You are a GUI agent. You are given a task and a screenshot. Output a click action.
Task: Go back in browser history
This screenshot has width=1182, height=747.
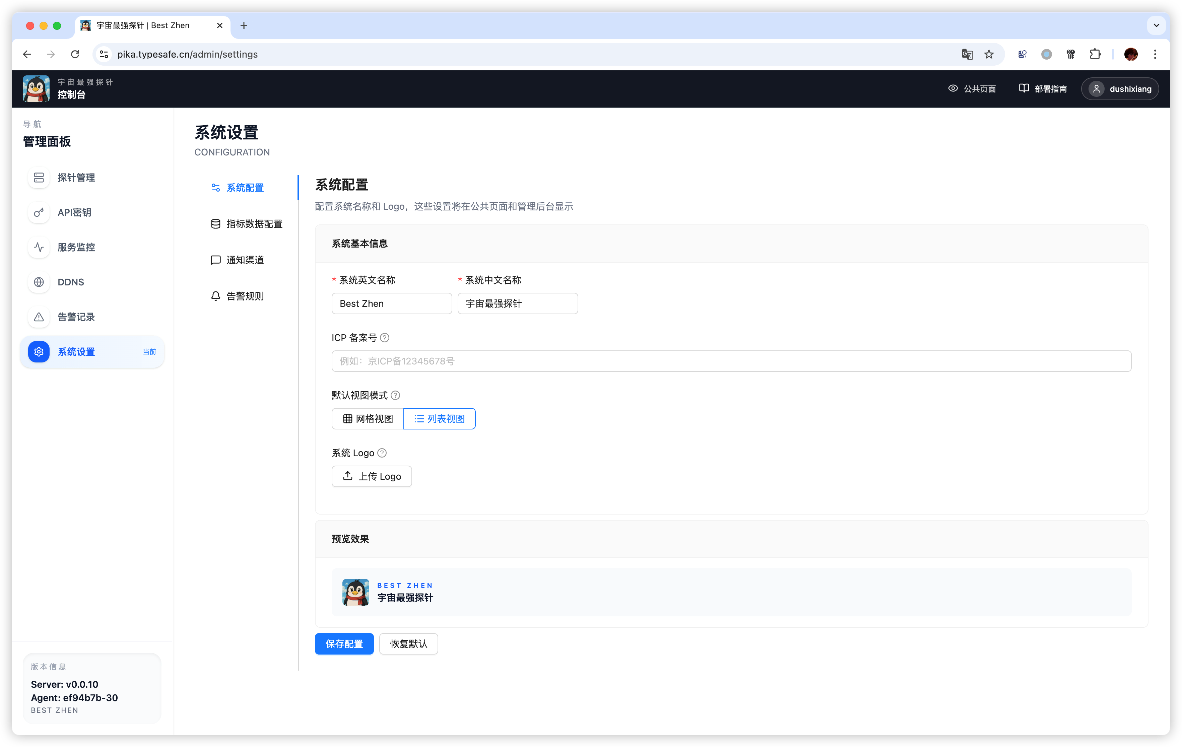[x=27, y=54]
